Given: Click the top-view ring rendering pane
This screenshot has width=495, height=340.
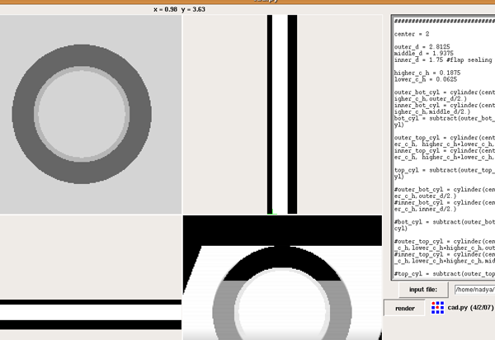Looking at the screenshot, I should tap(91, 114).
